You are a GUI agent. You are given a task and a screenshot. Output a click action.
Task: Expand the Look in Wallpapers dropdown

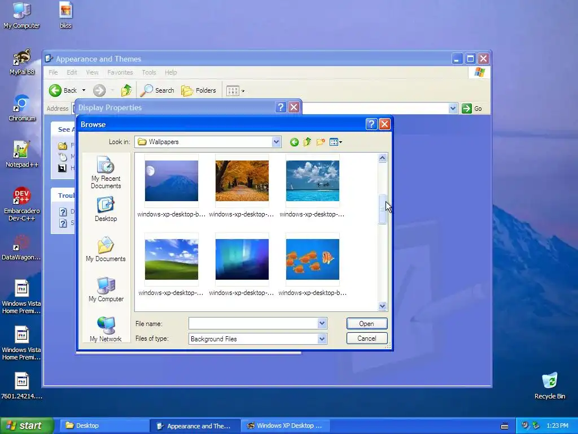[x=276, y=142]
